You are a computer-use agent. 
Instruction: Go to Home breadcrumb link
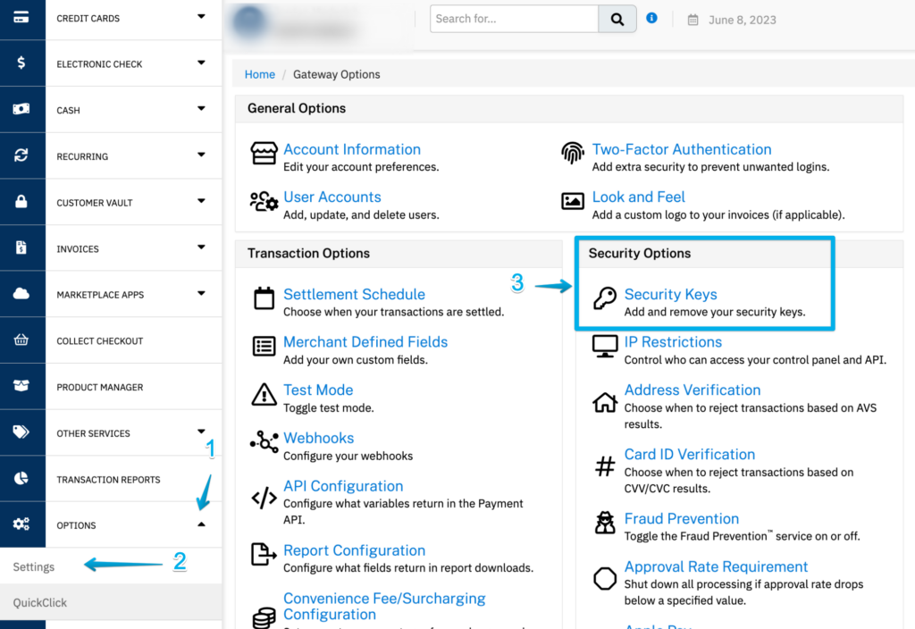[x=260, y=74]
